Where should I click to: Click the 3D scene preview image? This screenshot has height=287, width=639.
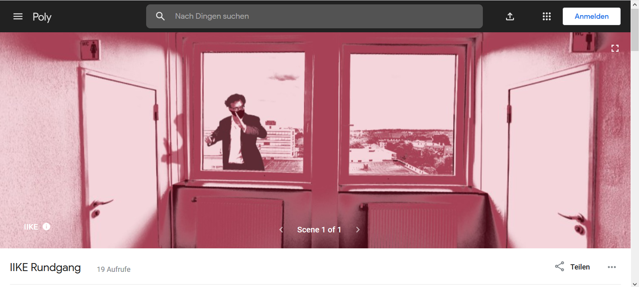point(315,140)
